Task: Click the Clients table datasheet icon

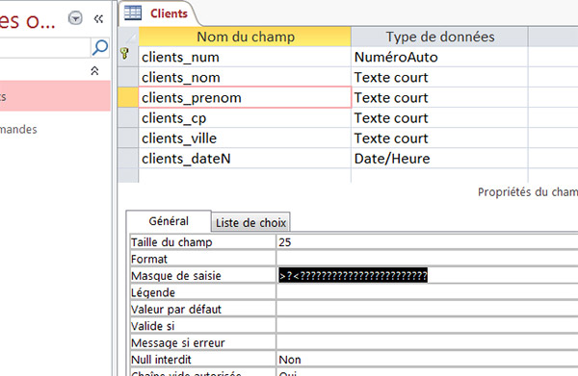Action: 133,13
